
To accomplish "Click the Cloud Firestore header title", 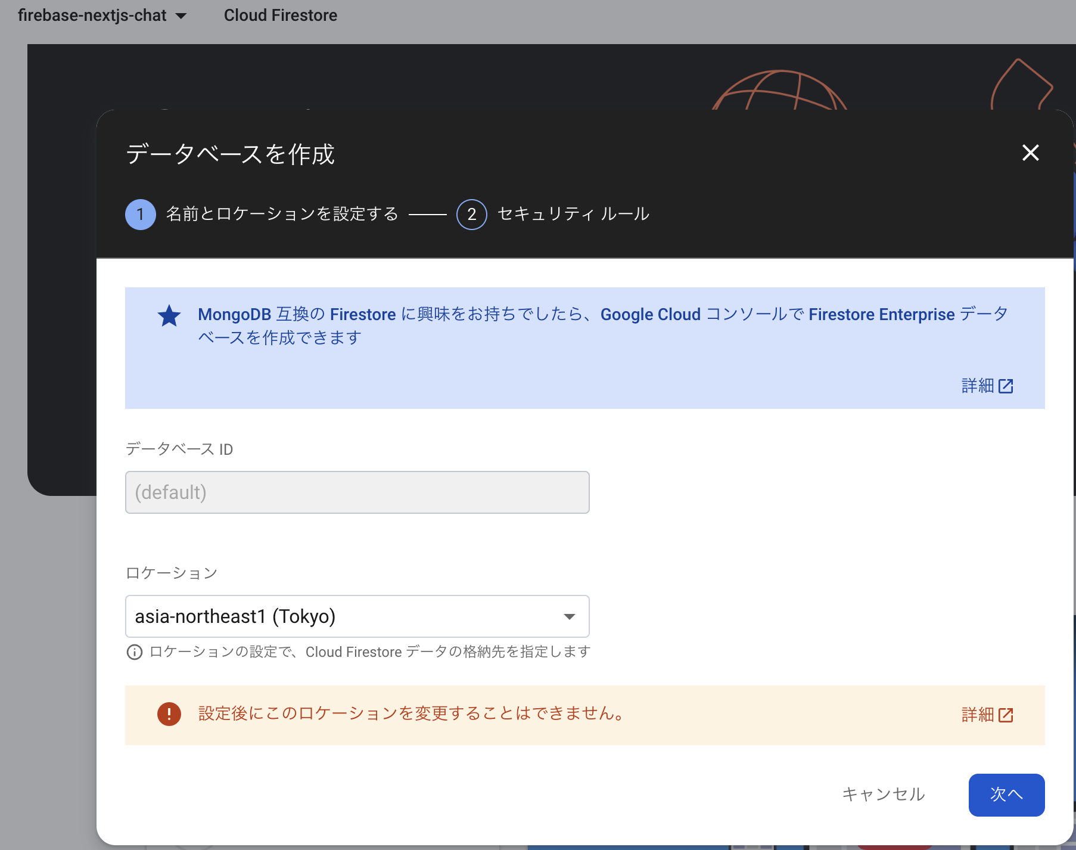I will pos(281,15).
